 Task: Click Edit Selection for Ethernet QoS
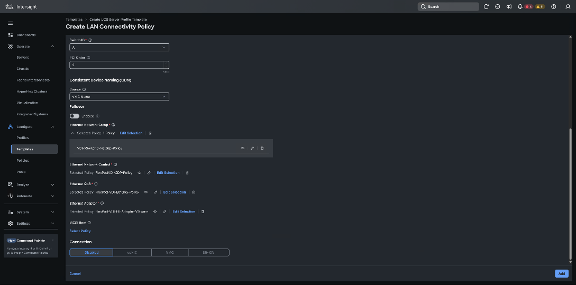click(175, 192)
